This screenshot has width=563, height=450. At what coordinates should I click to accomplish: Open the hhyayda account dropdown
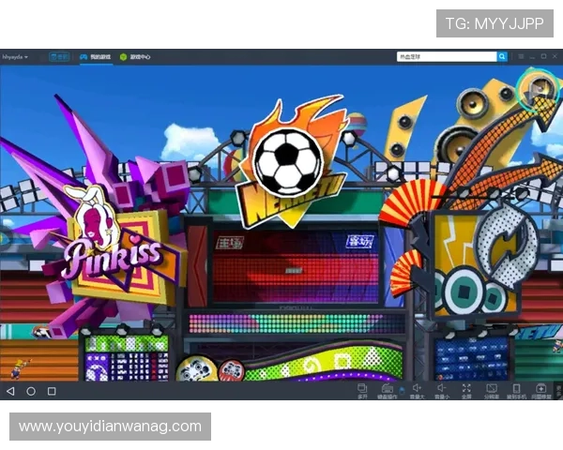(15, 56)
